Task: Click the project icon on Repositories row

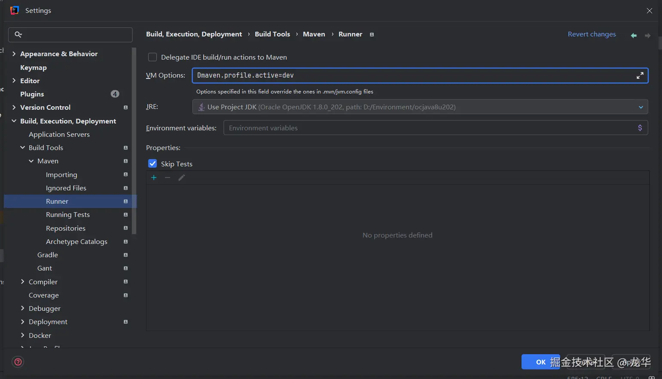Action: pos(125,228)
